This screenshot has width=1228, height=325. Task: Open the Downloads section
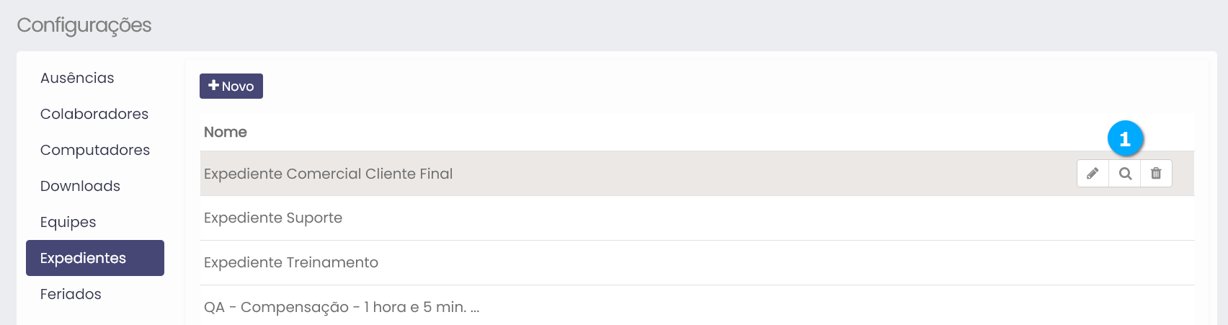(80, 186)
